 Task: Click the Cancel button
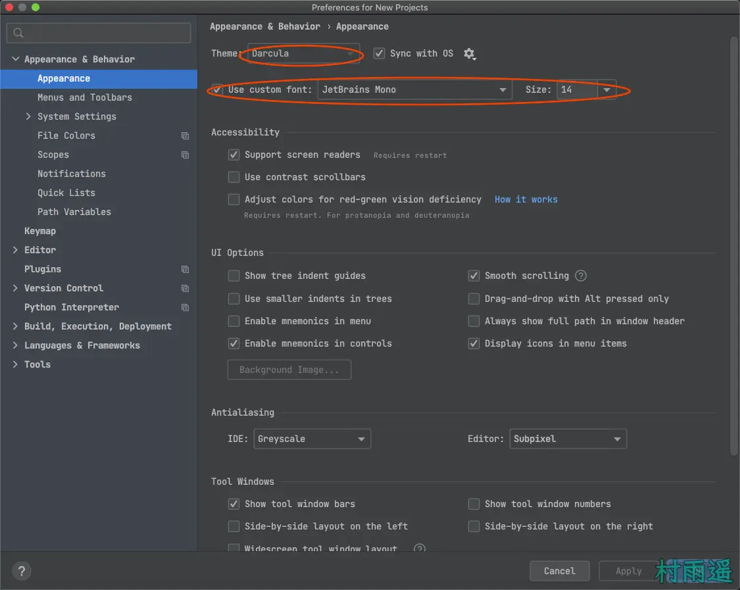(559, 571)
